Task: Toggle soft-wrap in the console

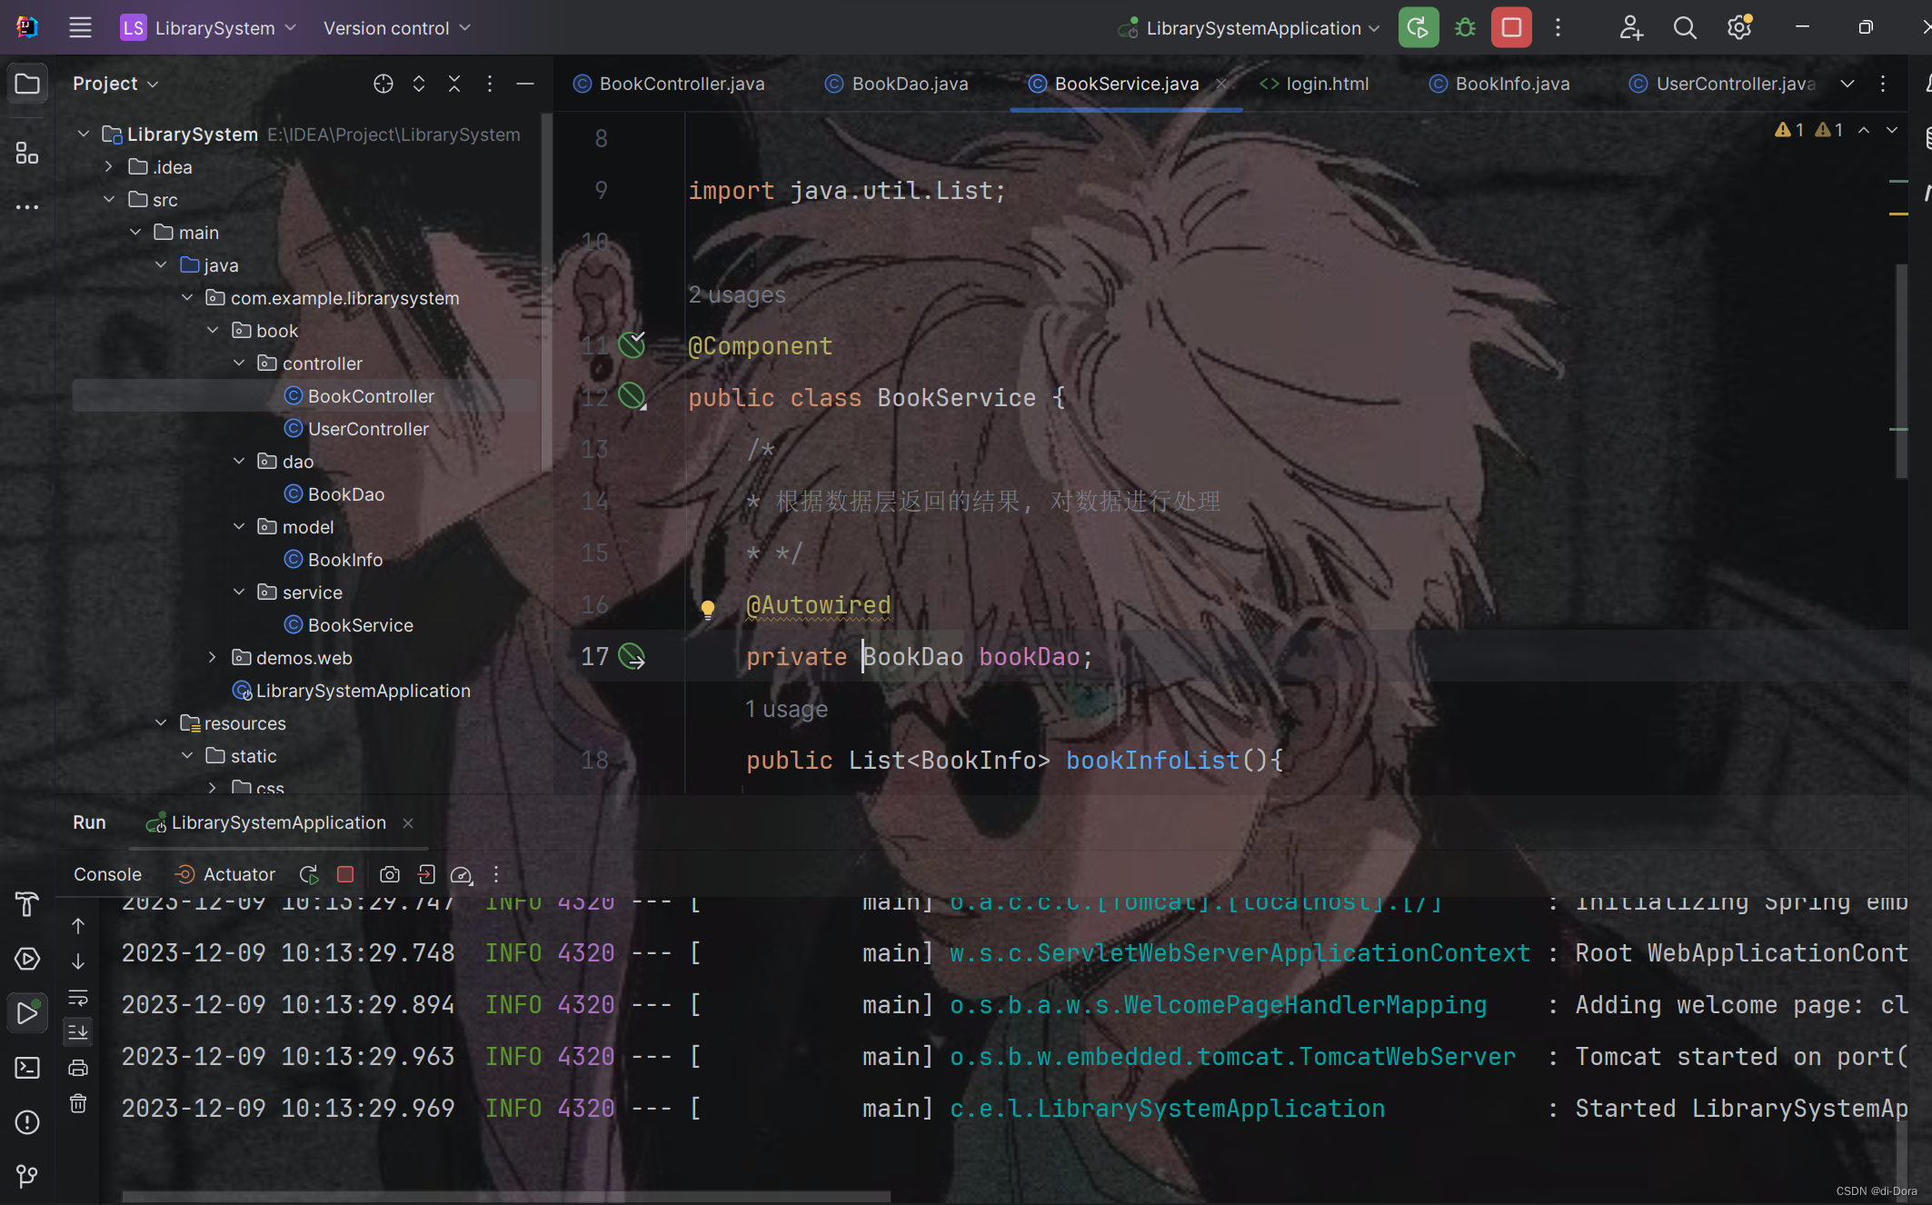Action: [78, 998]
